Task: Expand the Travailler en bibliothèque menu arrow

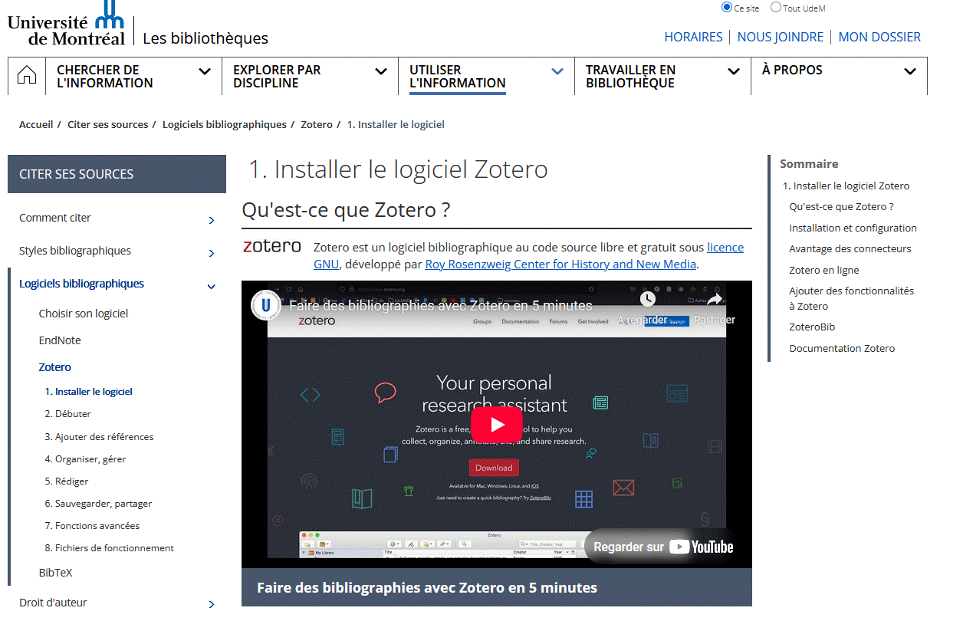Action: coord(734,71)
